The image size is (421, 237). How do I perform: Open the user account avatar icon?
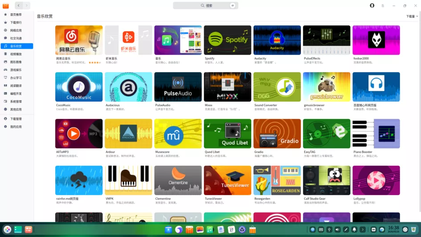[372, 5]
